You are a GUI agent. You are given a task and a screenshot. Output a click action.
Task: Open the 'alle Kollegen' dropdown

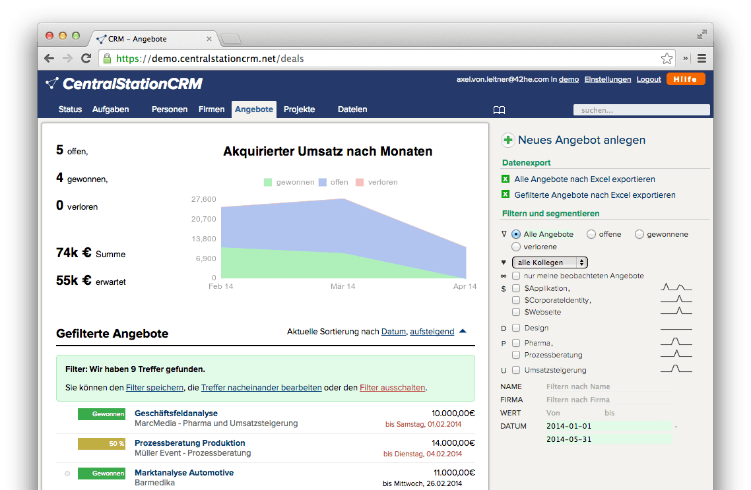pos(550,262)
